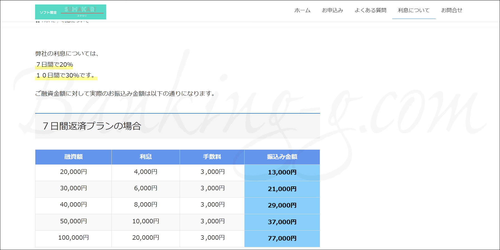Click the 10,000円 interest cell
Viewport: 500px width, 250px height.
click(146, 221)
